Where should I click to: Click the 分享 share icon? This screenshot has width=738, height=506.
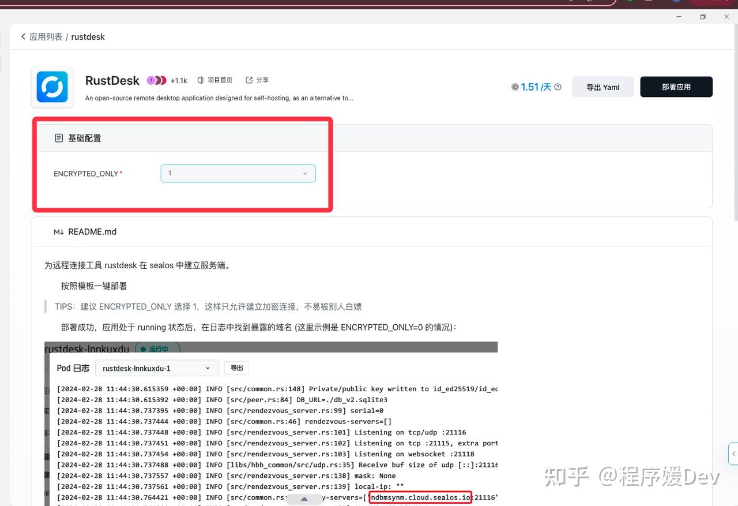248,80
